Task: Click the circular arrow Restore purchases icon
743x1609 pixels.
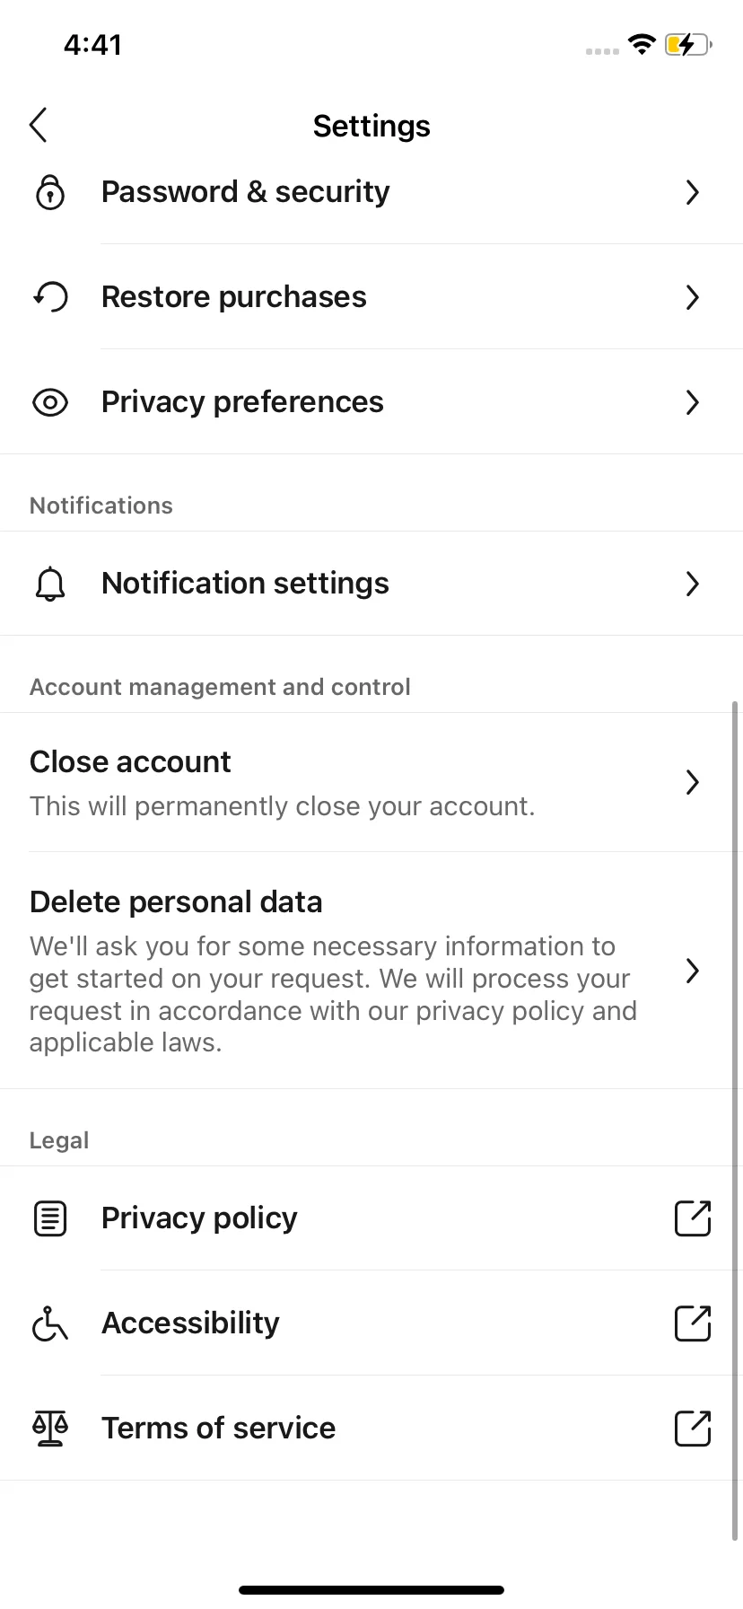Action: tap(50, 297)
